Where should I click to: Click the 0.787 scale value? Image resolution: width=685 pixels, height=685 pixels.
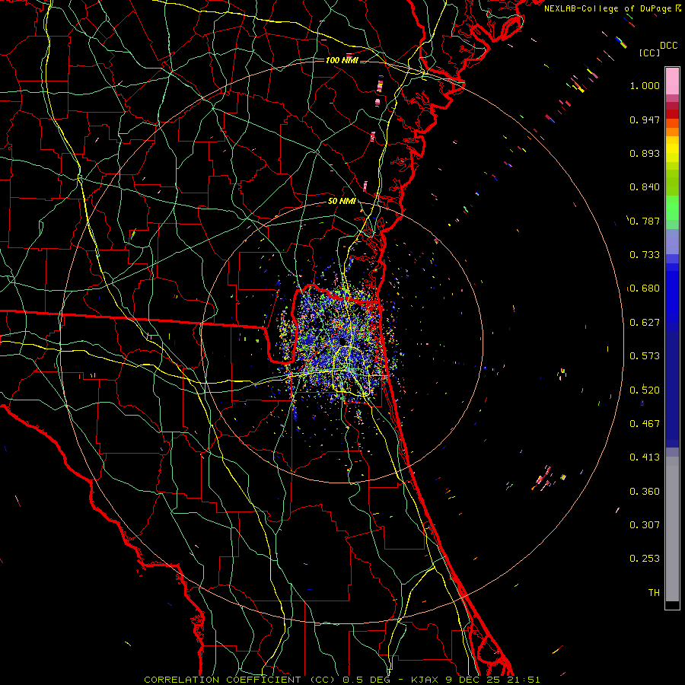click(645, 221)
